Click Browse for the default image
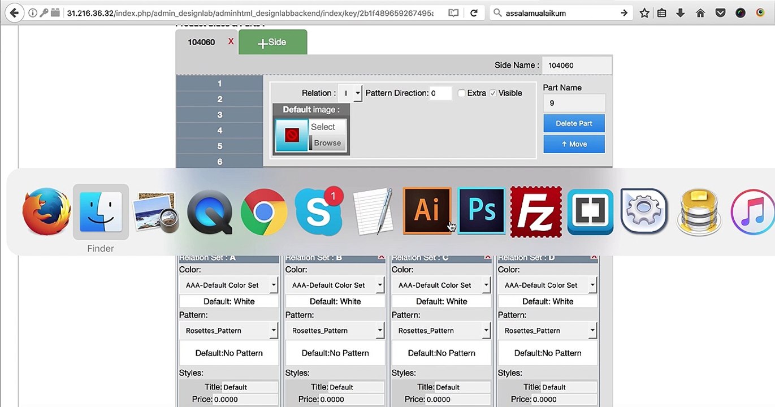 (x=327, y=143)
